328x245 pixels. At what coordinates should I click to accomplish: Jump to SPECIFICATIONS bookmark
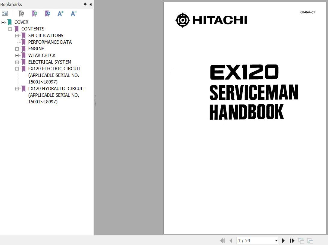coord(46,36)
